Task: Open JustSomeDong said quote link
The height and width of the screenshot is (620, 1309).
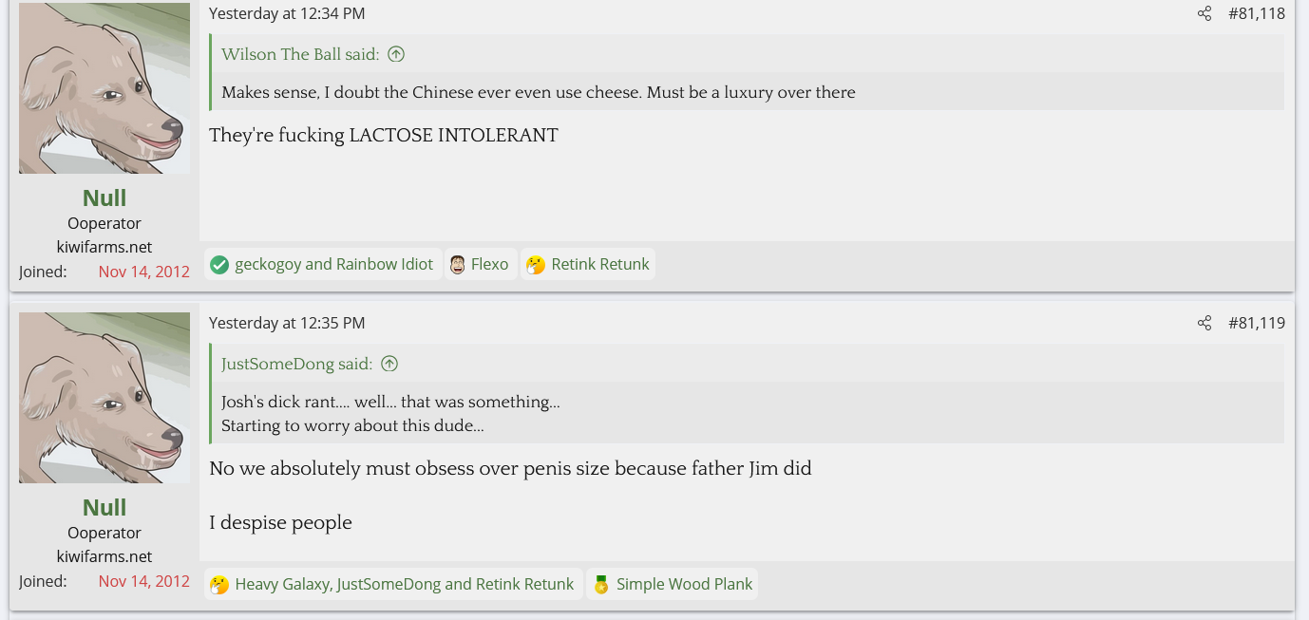Action: point(296,364)
